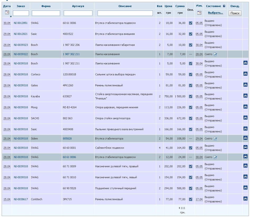Image resolution: width=254 pixels, height=218 pixels.
Task: Sort by the Сумма column header
Action: click(x=180, y=6)
